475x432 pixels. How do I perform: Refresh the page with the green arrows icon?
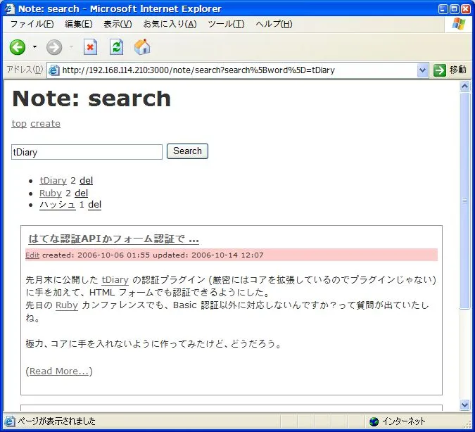(116, 47)
